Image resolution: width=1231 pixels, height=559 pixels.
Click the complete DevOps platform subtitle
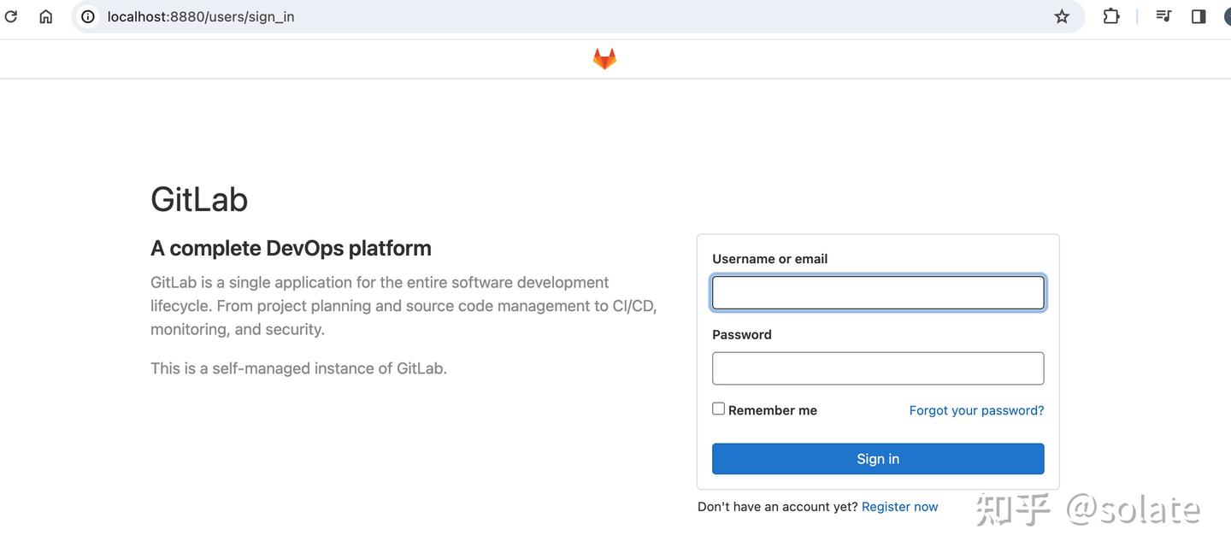click(x=291, y=248)
